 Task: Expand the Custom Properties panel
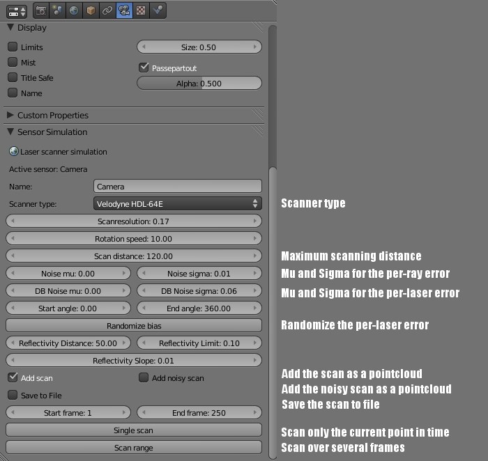pyautogui.click(x=10, y=115)
